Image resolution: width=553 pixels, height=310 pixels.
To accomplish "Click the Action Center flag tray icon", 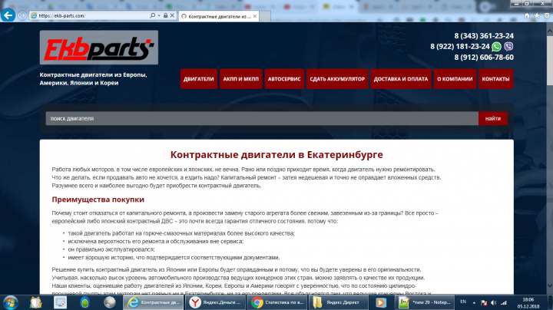I will (x=484, y=302).
